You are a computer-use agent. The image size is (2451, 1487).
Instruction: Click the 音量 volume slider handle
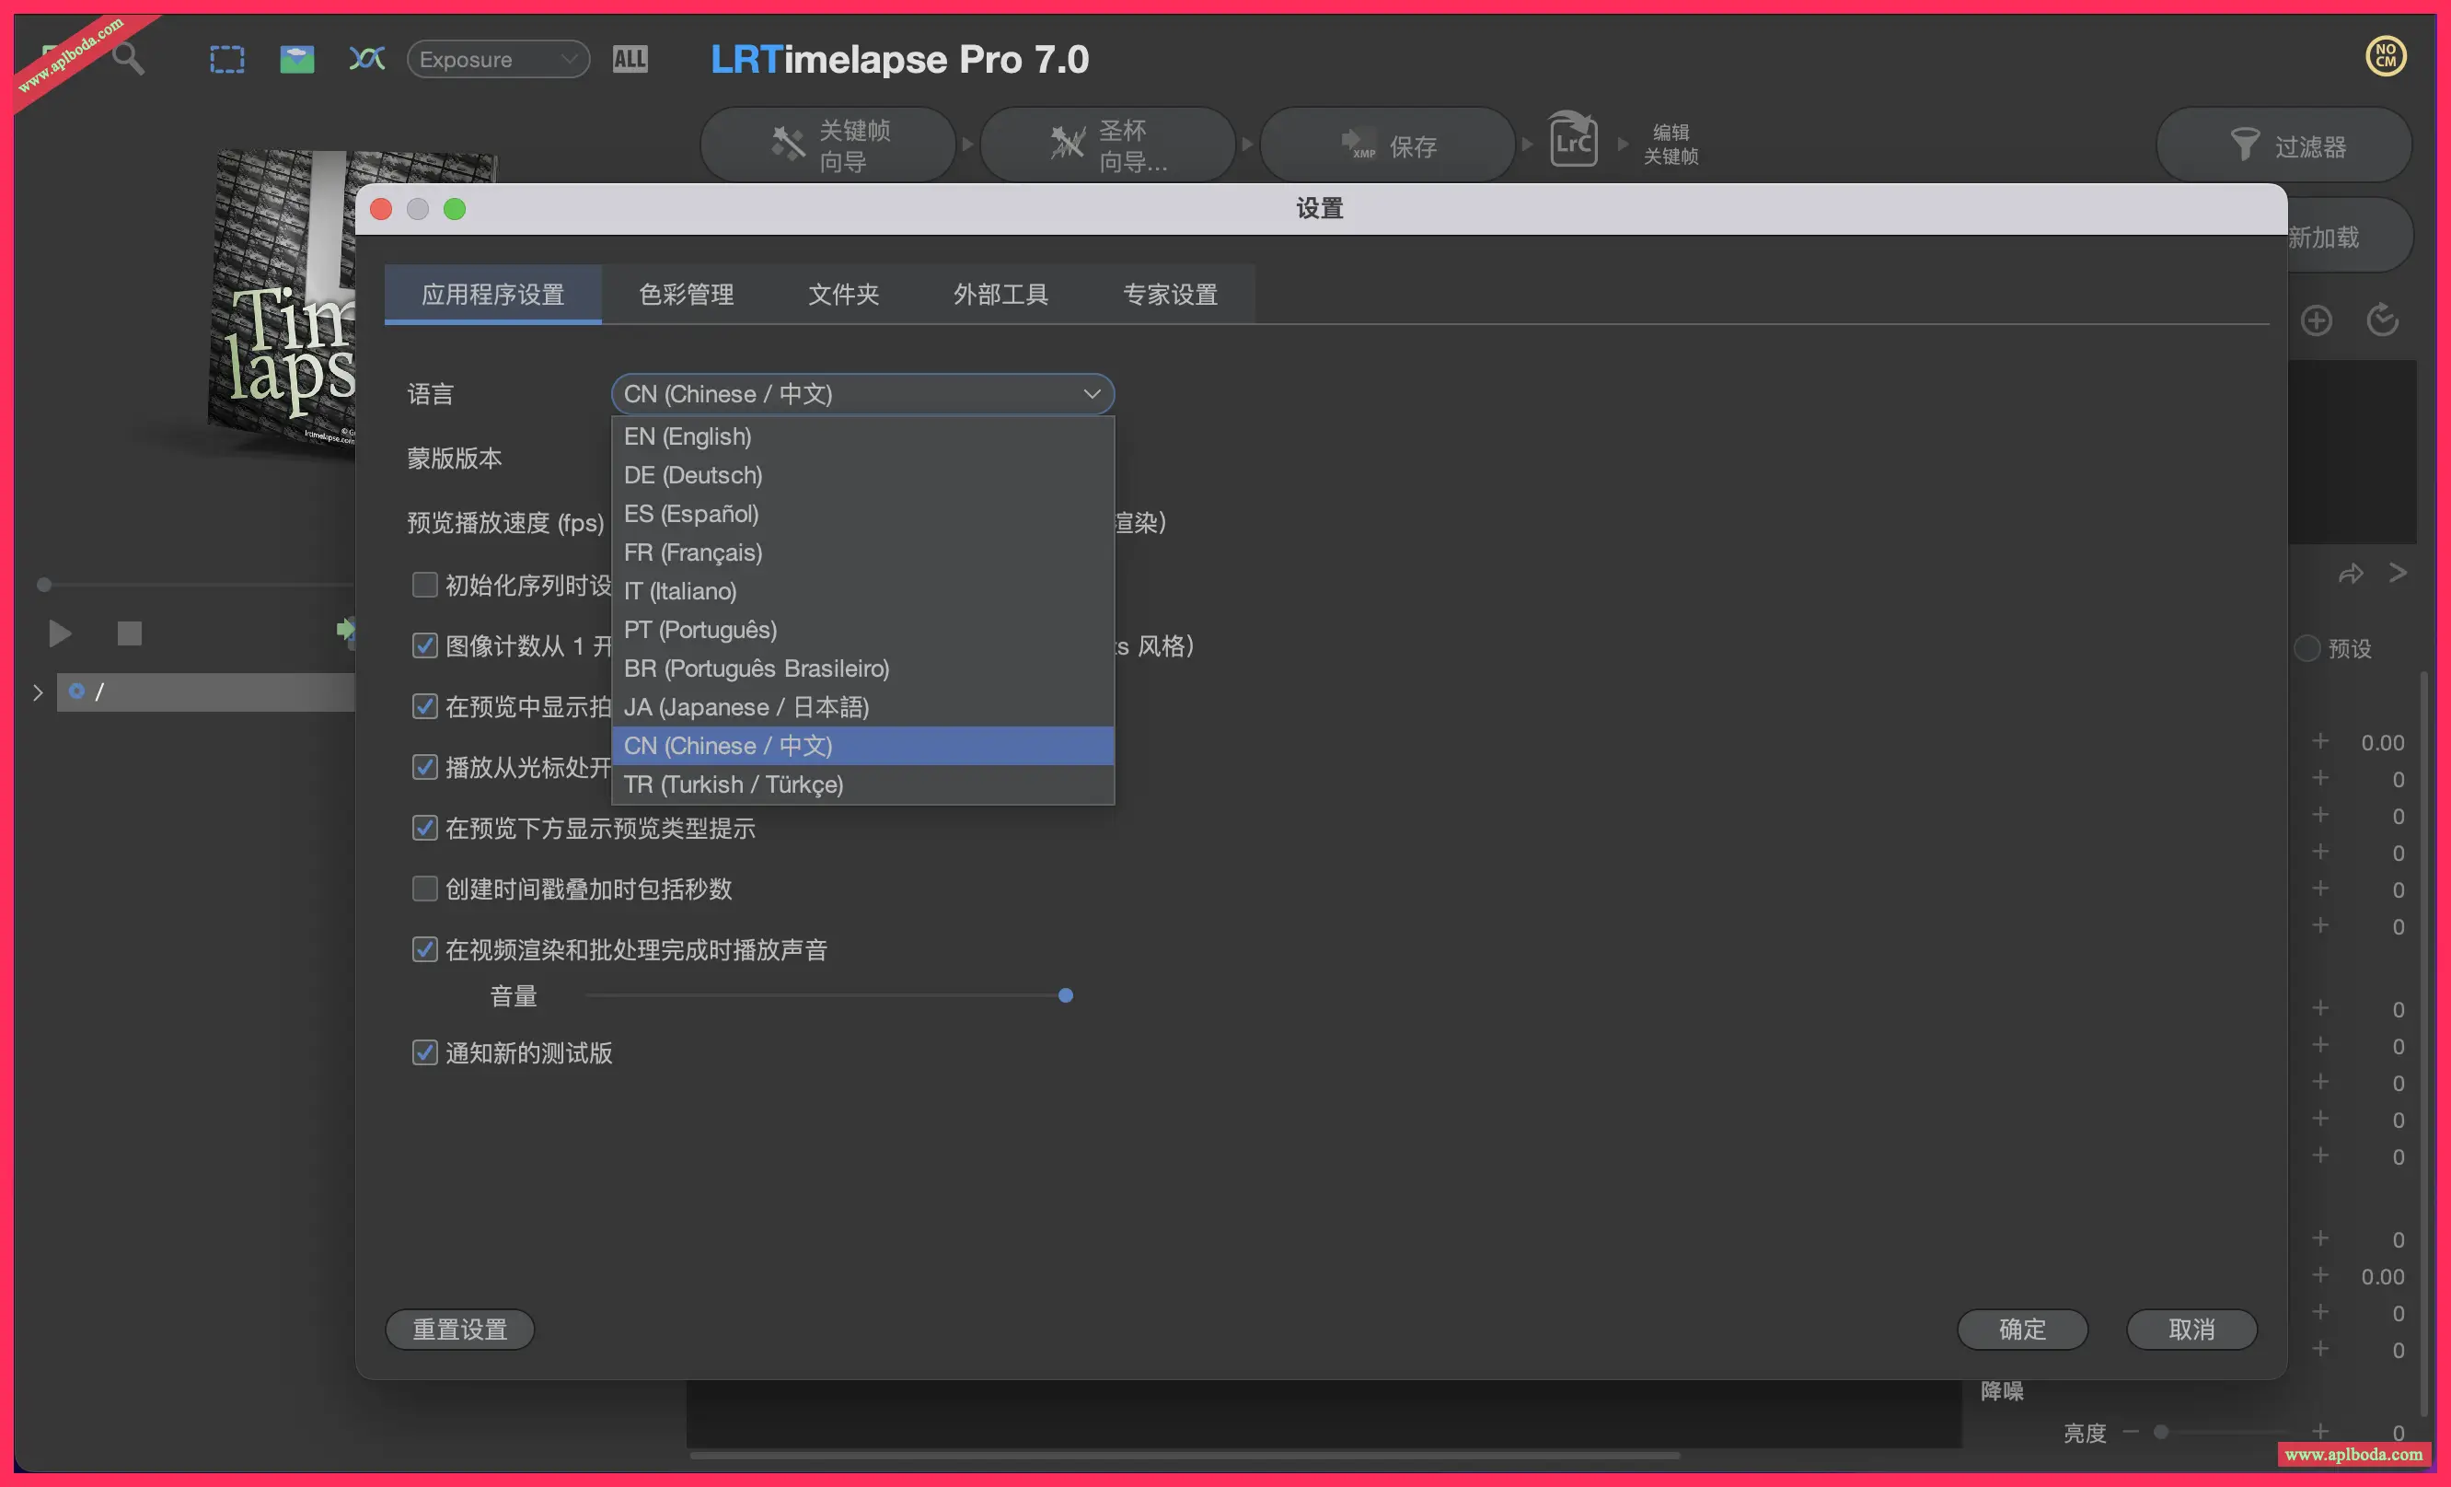pyautogui.click(x=1065, y=995)
